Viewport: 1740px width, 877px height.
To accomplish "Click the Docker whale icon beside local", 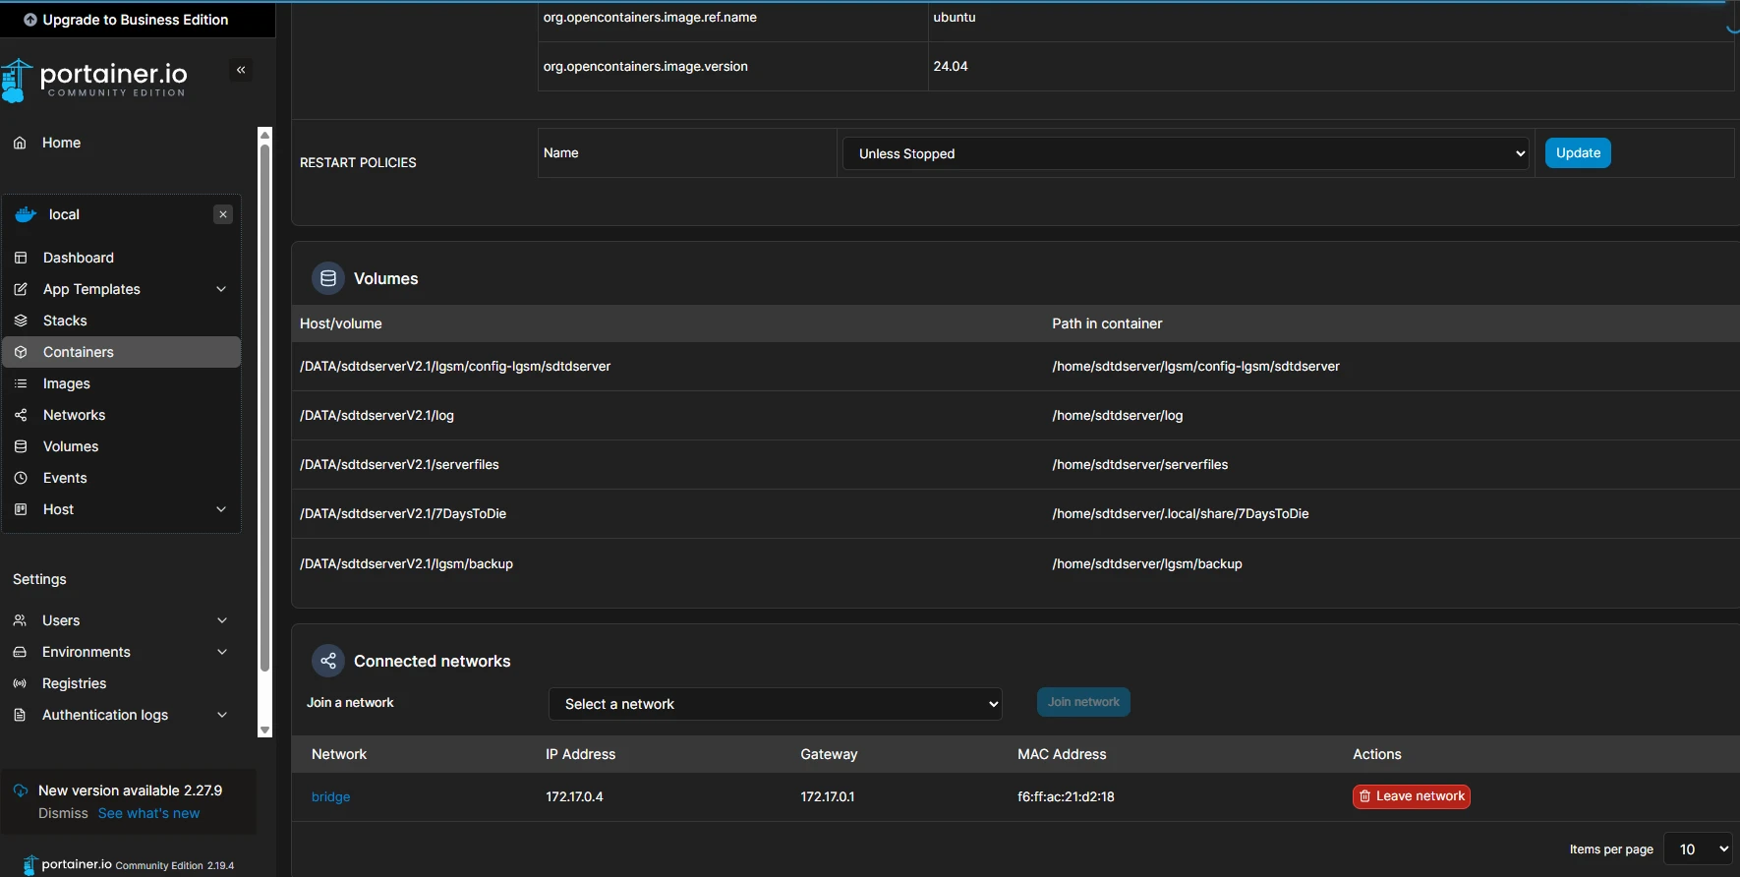I will pyautogui.click(x=26, y=214).
